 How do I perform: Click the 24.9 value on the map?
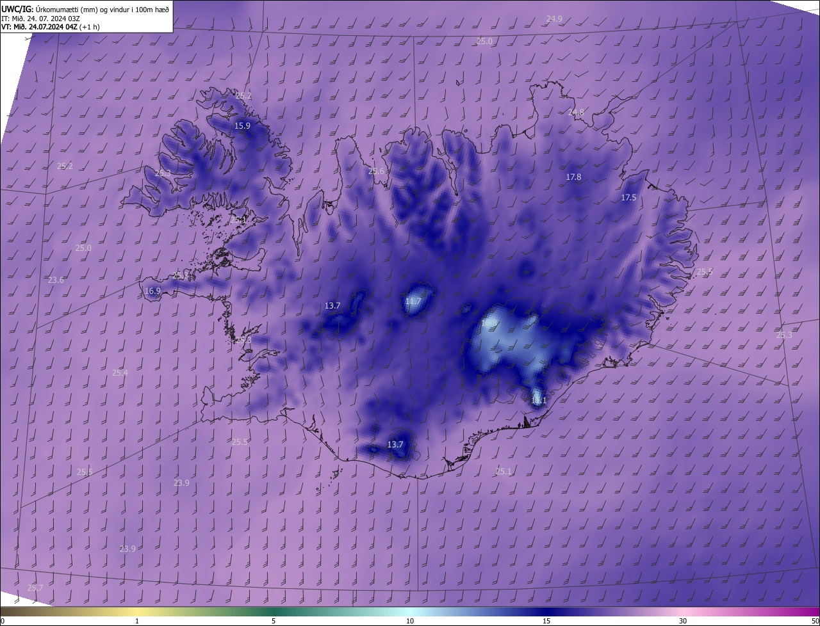[x=554, y=19]
